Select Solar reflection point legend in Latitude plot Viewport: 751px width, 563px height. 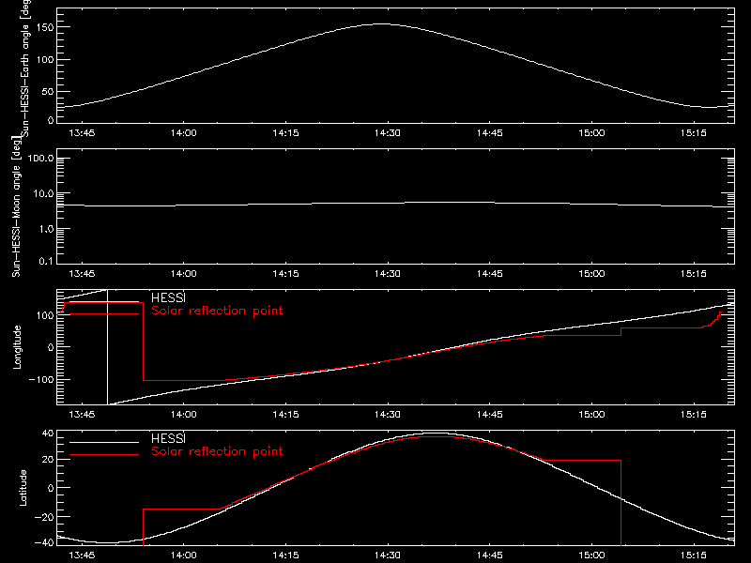[x=217, y=451]
